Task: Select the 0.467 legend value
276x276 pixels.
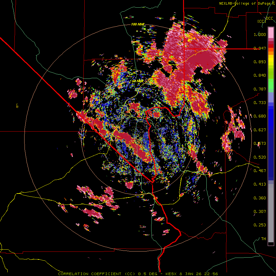Action: (260, 171)
